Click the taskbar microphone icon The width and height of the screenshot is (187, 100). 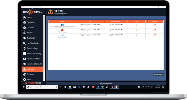tap(56, 87)
